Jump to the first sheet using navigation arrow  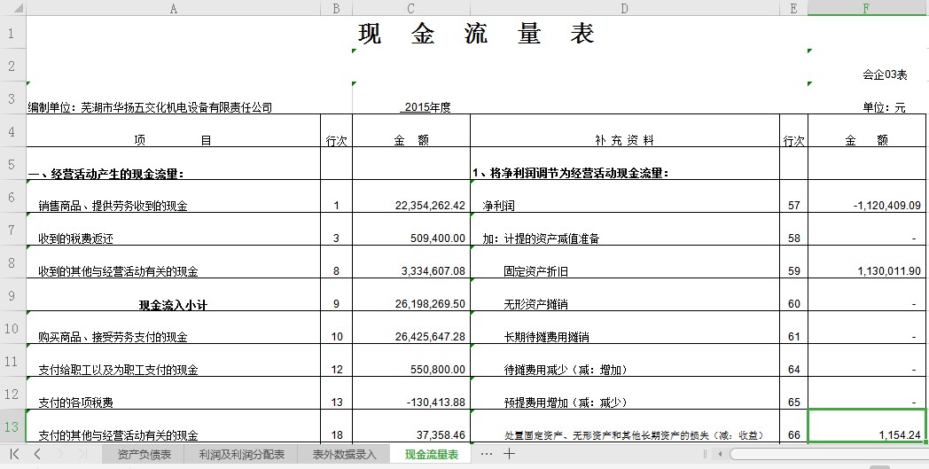coord(15,454)
